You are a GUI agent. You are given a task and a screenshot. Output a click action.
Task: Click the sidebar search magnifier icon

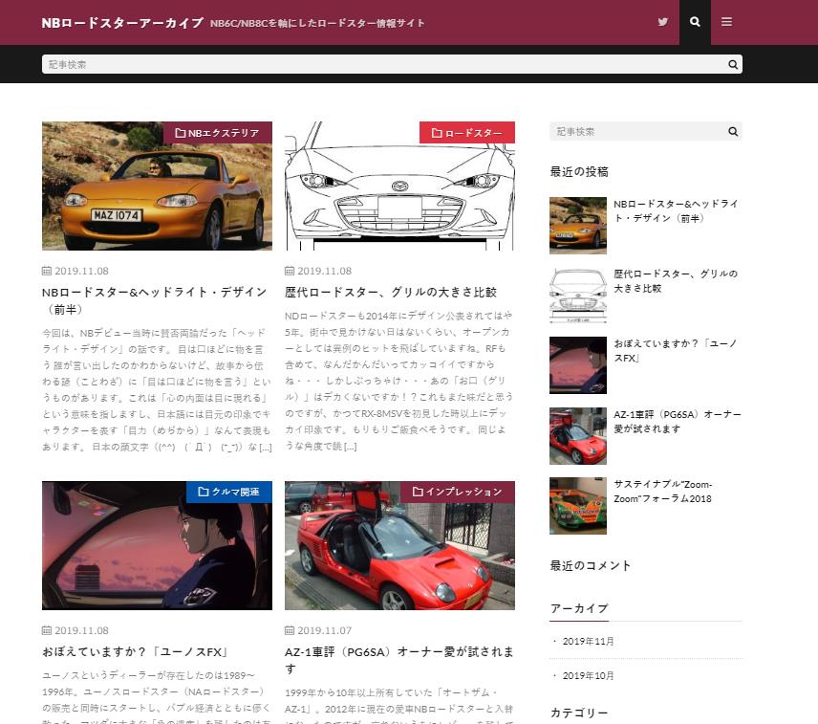733,132
